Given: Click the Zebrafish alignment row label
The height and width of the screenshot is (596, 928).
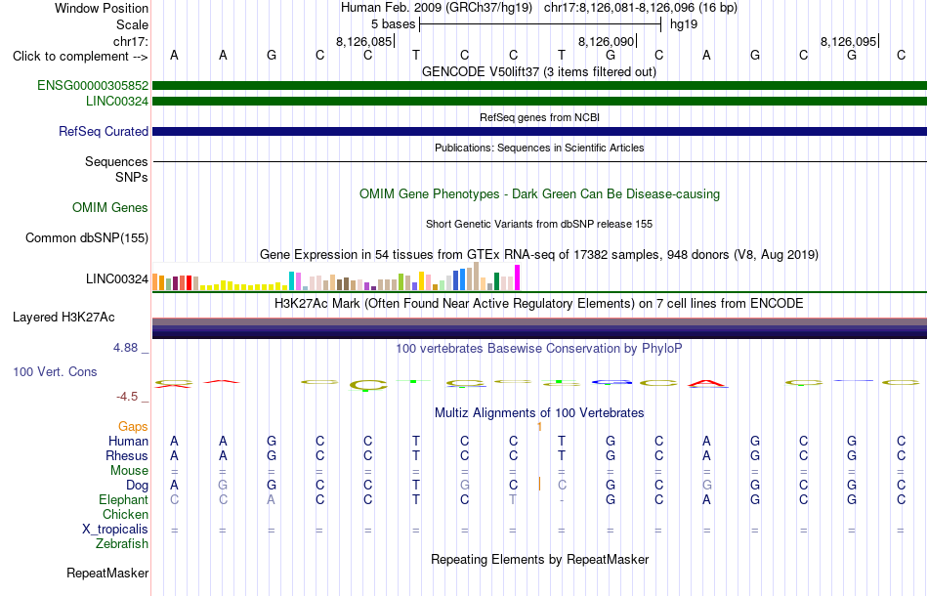Looking at the screenshot, I should click(x=122, y=544).
